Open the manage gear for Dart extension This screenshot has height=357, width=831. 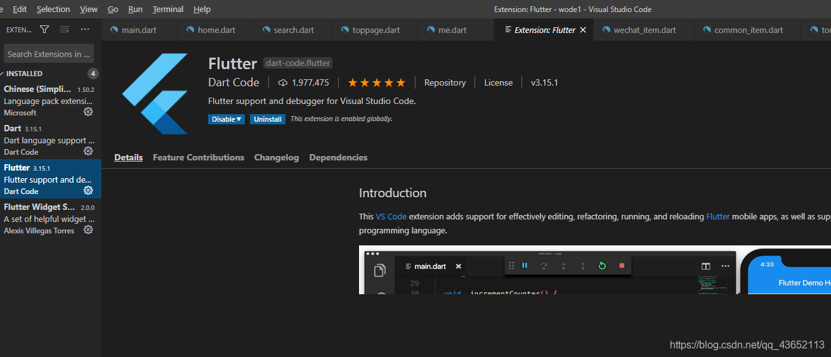pyautogui.click(x=88, y=151)
